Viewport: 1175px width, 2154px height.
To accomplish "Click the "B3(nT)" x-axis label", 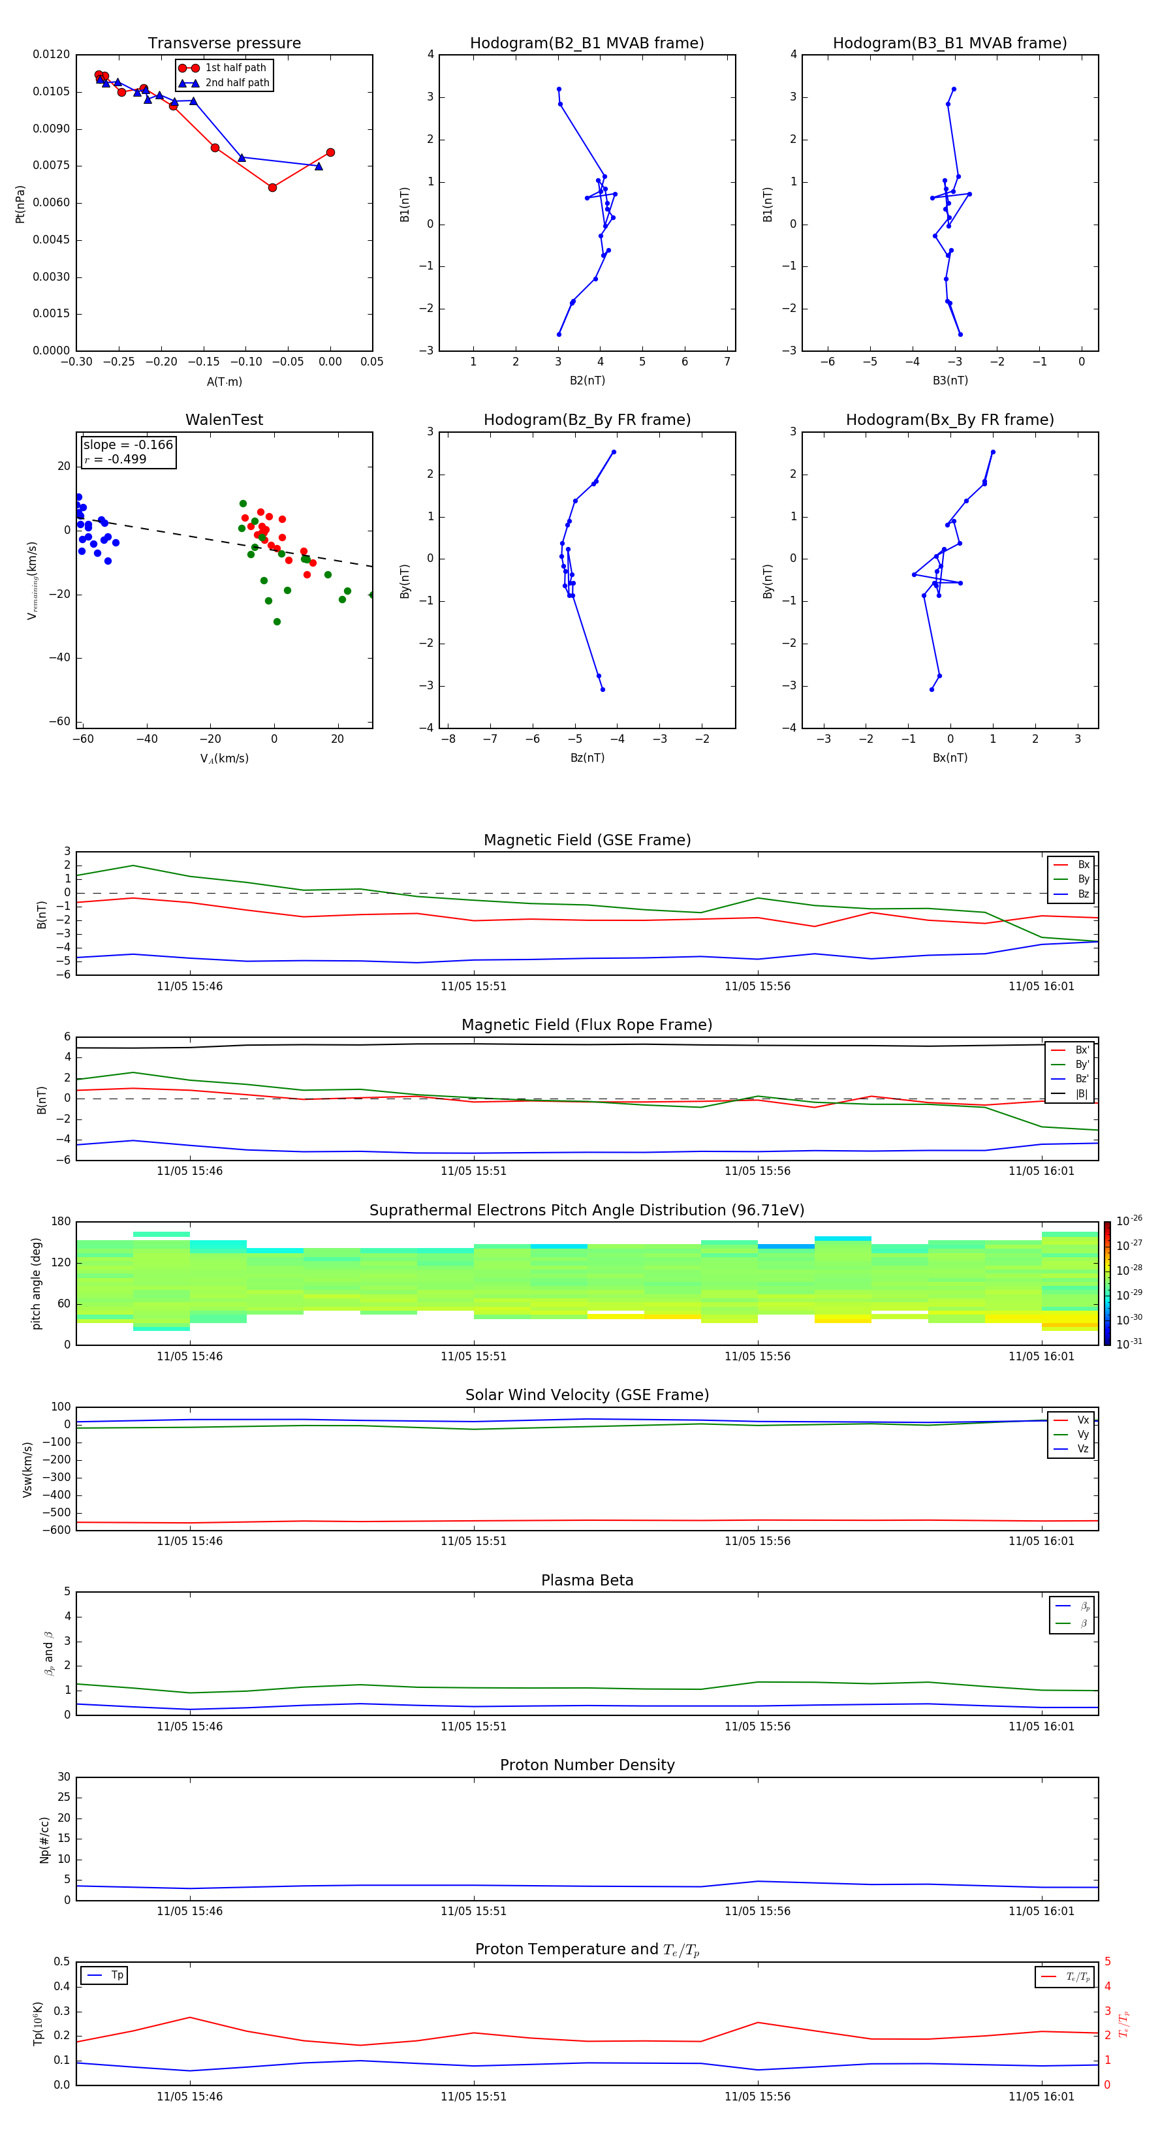I will click(950, 381).
